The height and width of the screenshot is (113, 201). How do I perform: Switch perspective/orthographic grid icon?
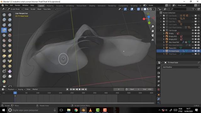(153, 40)
